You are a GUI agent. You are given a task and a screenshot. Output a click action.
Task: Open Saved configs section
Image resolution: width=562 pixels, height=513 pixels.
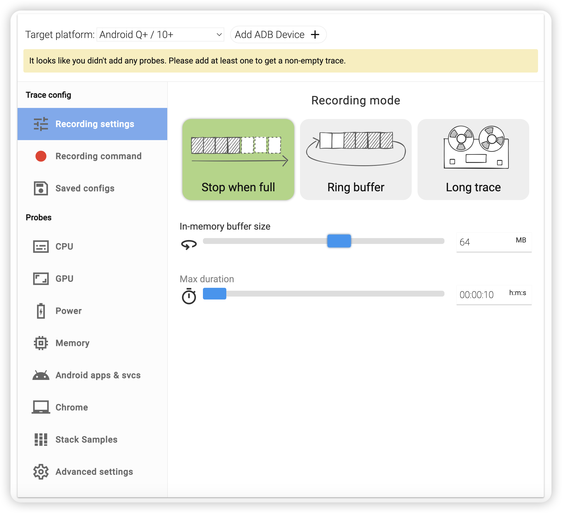pyautogui.click(x=85, y=188)
